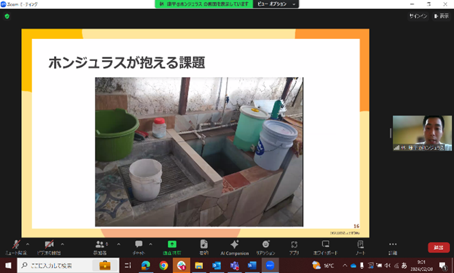Open Microsoft Teams from the taskbar
Image resolution: width=454 pixels, height=273 pixels.
[x=235, y=265]
